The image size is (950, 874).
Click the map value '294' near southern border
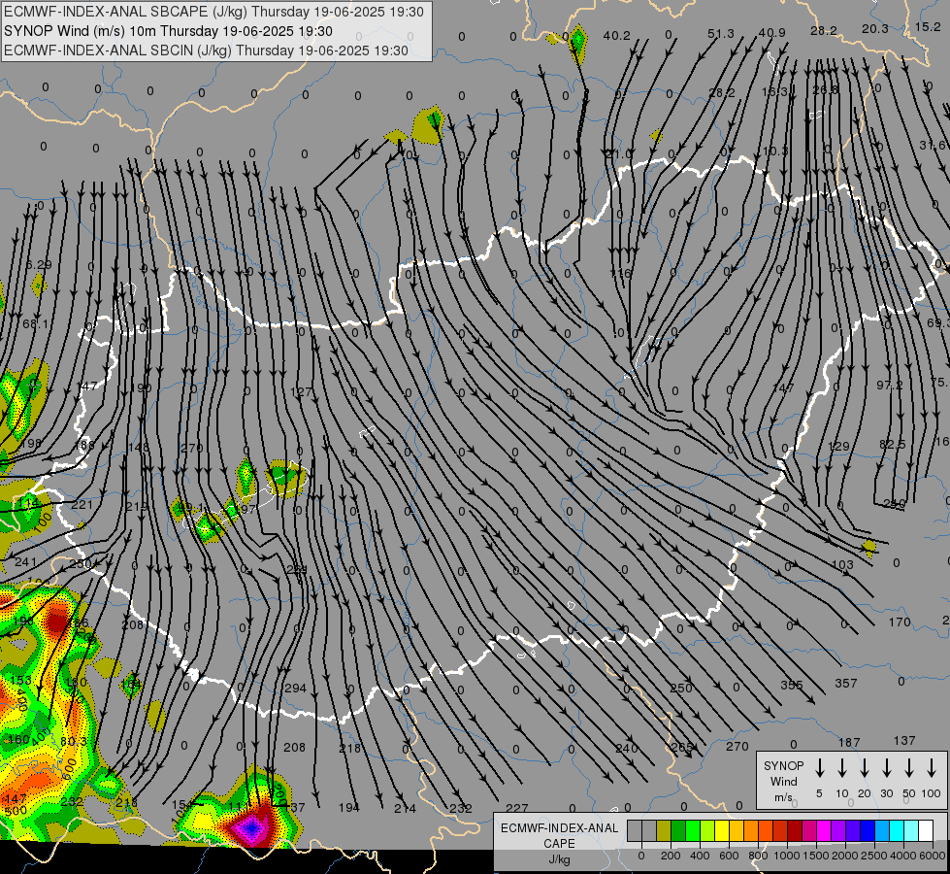point(296,689)
